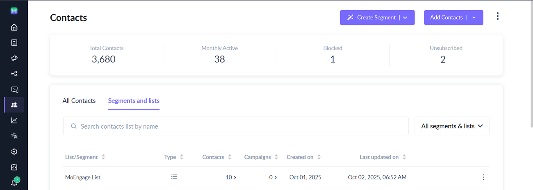Open the settings gear icon in sidebar
This screenshot has height=190, width=533.
click(14, 152)
